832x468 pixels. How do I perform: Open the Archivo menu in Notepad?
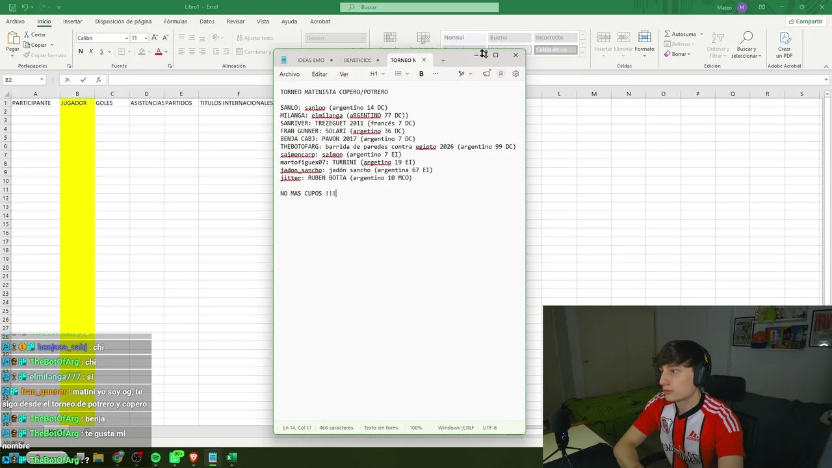[289, 74]
